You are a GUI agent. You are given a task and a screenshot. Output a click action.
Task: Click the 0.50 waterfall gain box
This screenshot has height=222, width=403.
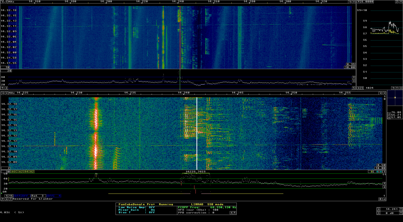click(380, 165)
